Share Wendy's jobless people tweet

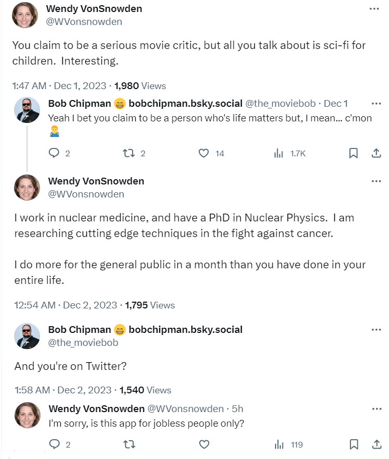(376, 444)
